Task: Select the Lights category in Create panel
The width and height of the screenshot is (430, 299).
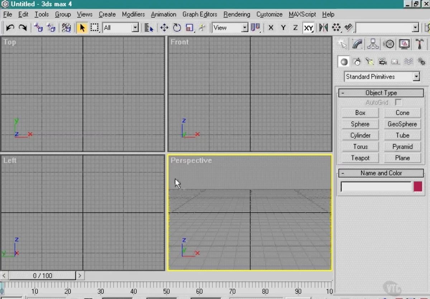Action: click(369, 62)
